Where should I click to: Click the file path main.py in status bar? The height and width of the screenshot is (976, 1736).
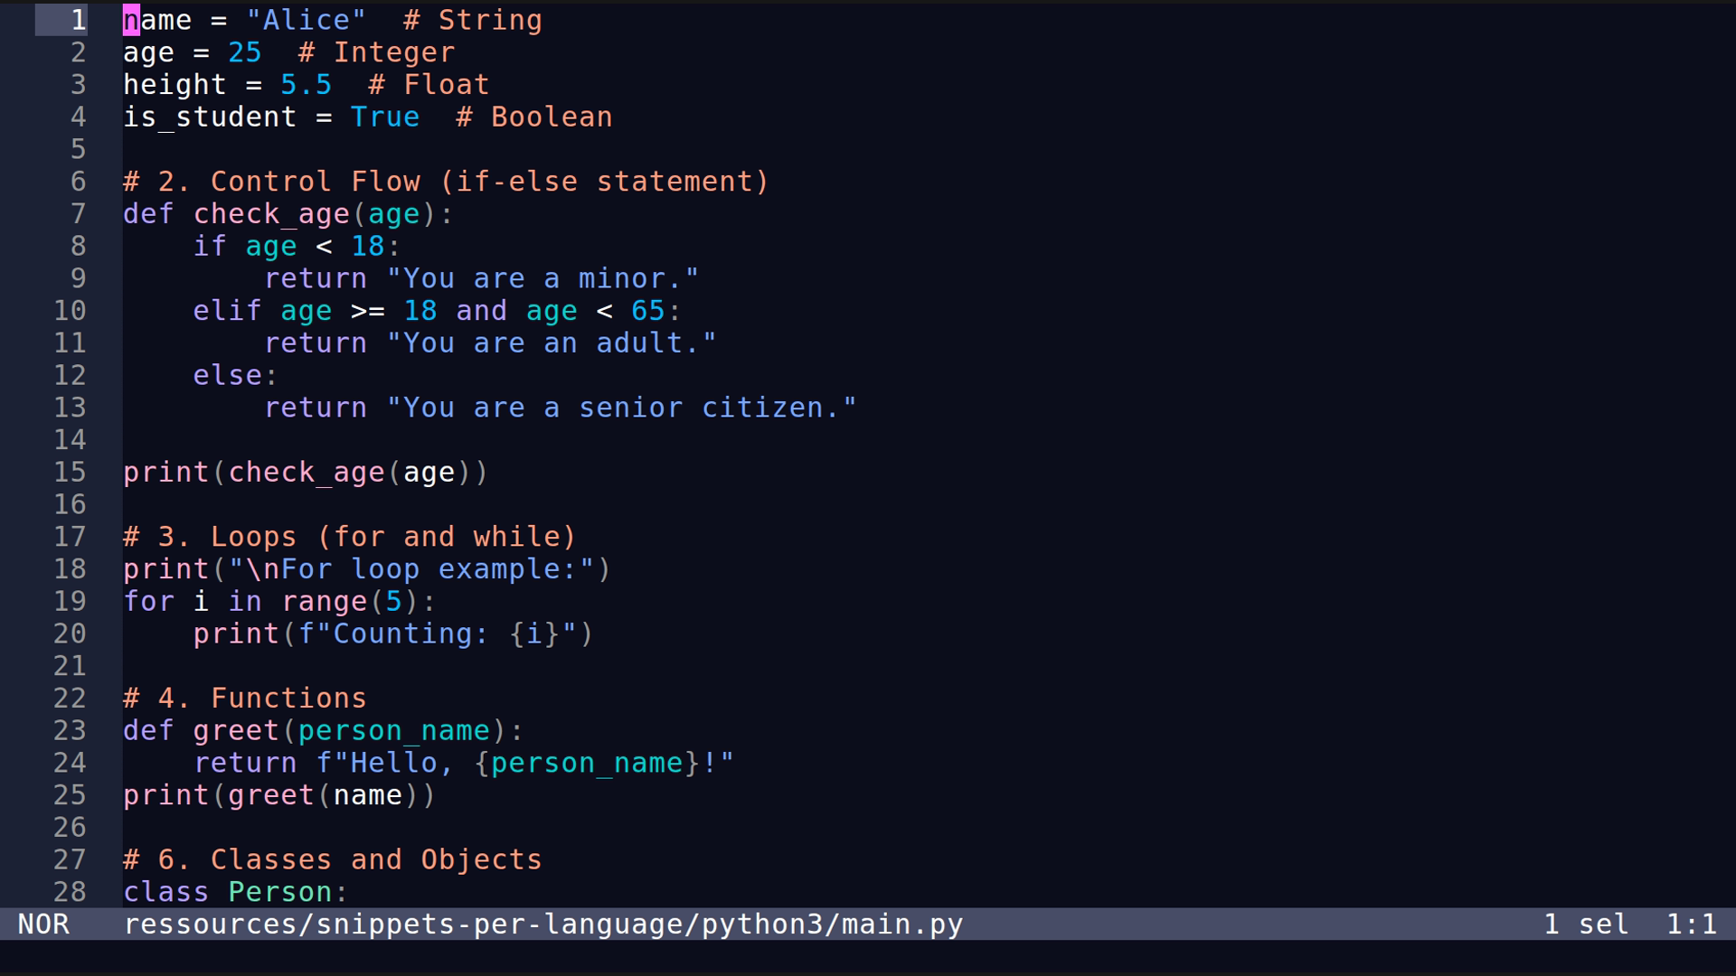point(542,924)
